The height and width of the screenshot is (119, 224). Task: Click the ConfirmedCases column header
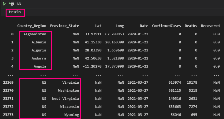click(166, 26)
